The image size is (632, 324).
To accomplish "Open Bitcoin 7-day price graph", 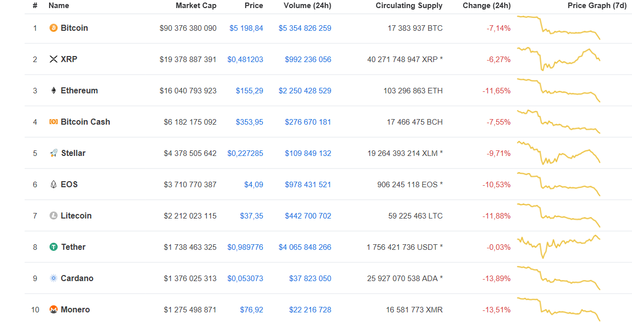I will click(x=558, y=28).
